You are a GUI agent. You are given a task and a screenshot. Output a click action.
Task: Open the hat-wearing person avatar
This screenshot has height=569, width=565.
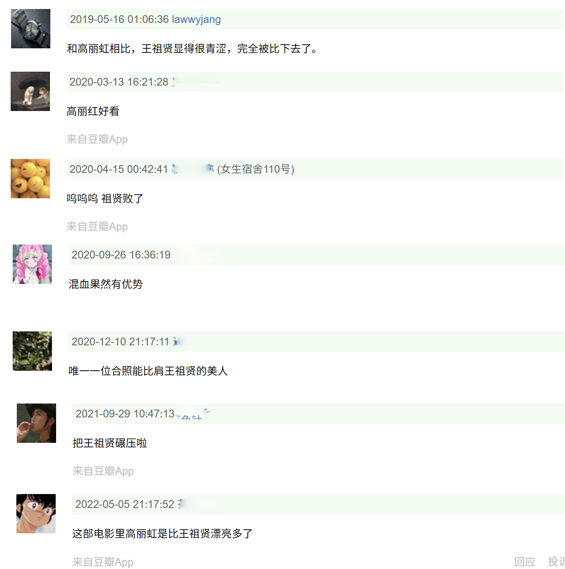pyautogui.click(x=36, y=423)
